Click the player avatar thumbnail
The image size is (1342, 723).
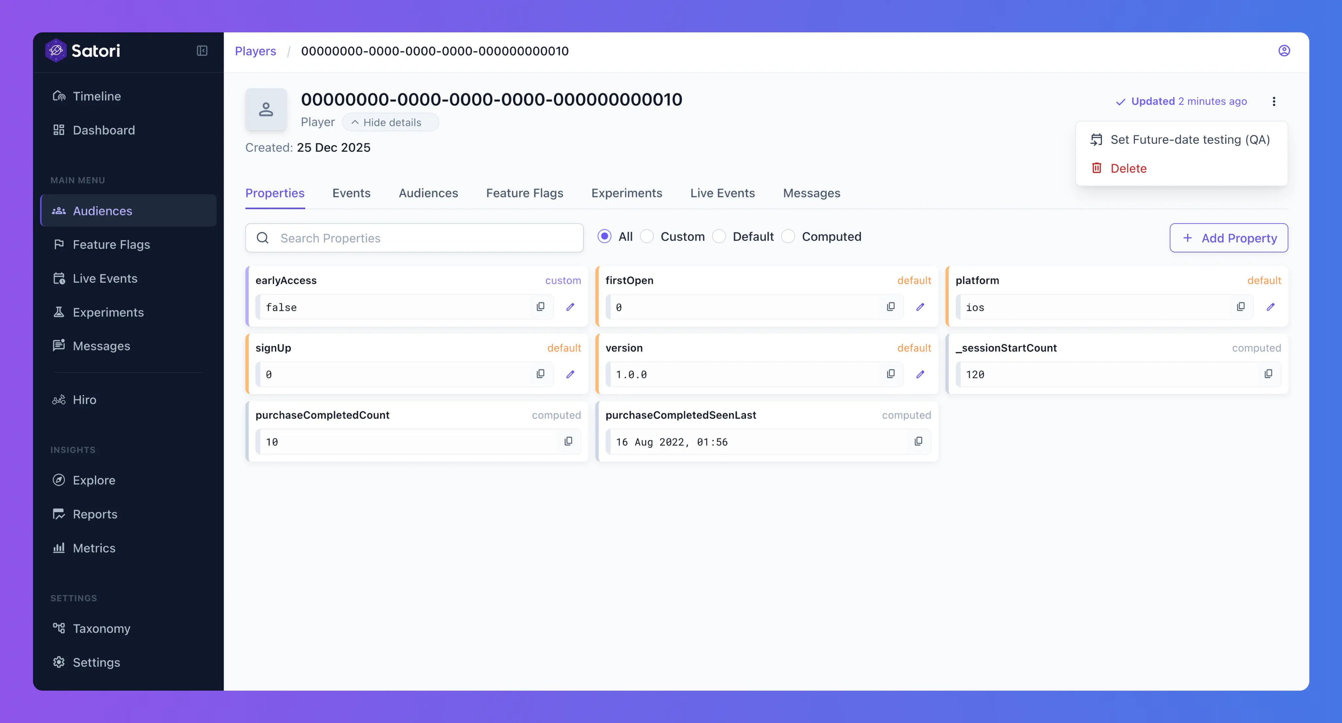coord(266,109)
